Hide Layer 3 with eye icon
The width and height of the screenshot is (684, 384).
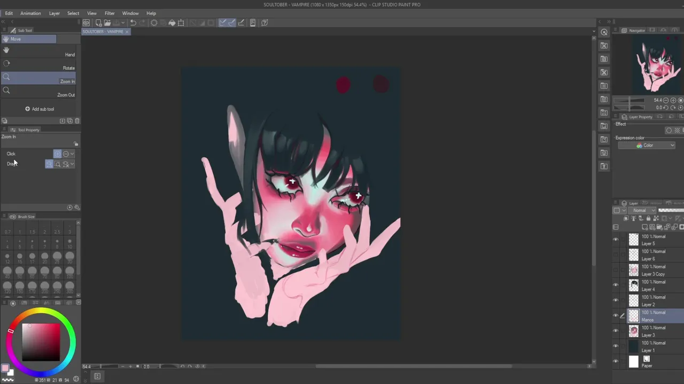click(x=616, y=331)
